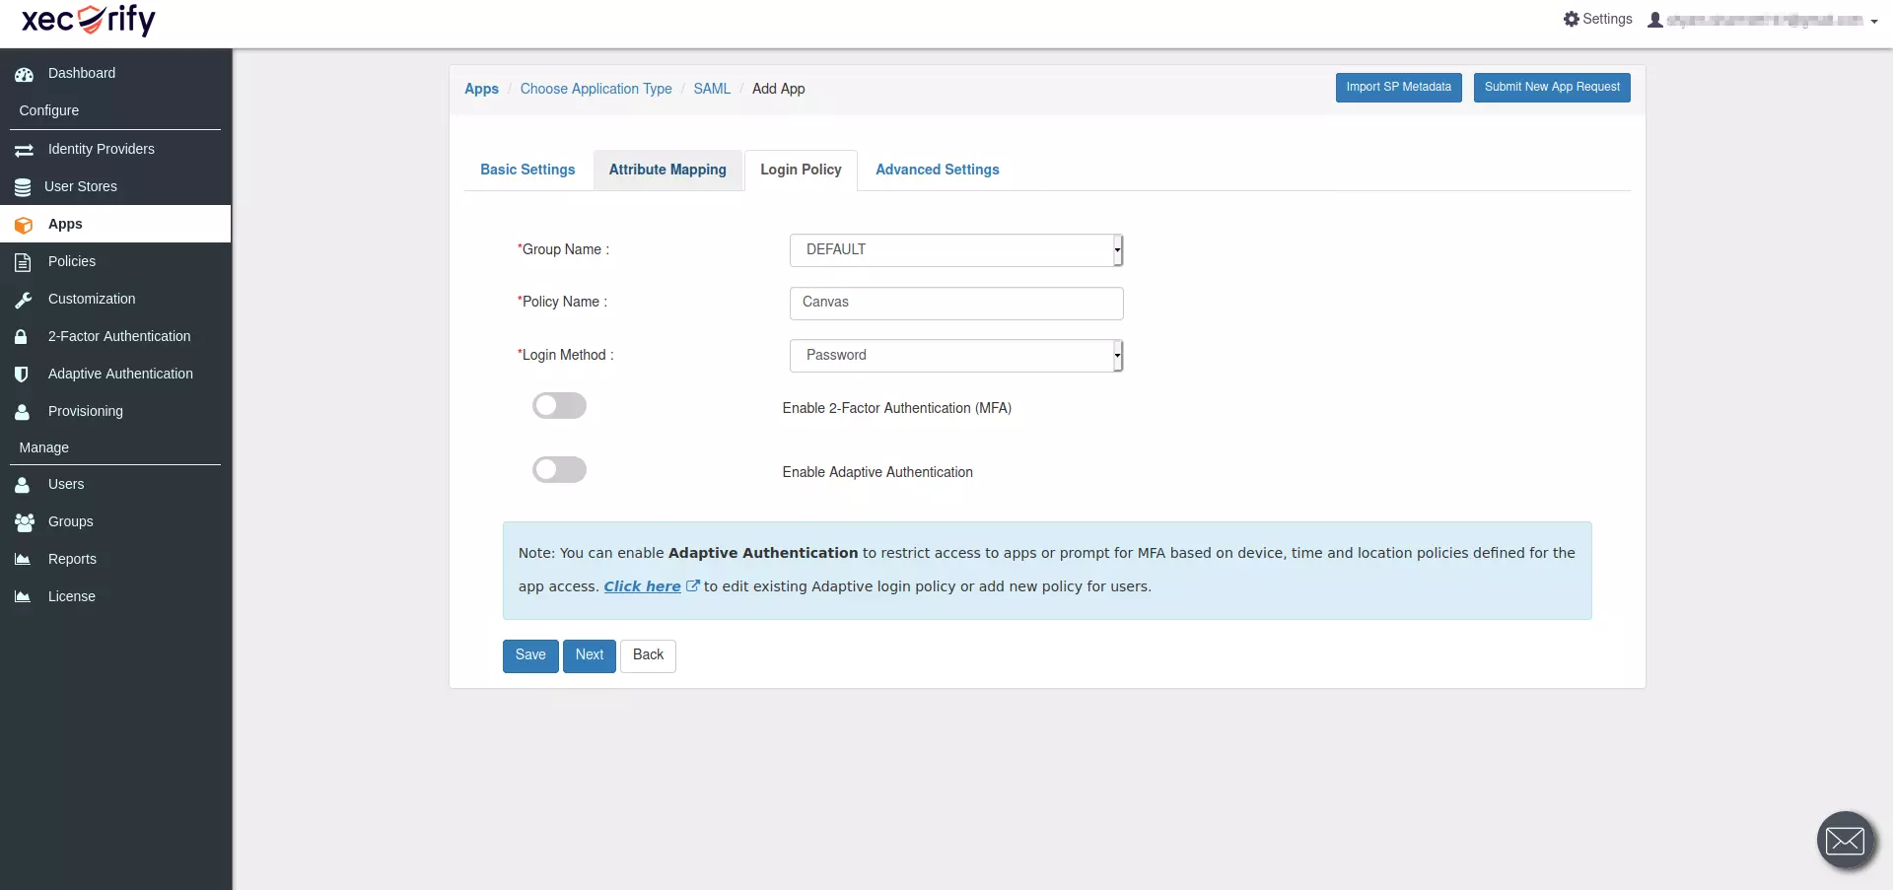Toggle the Settings gear in the header
Image resolution: width=1893 pixels, height=890 pixels.
coord(1595,19)
